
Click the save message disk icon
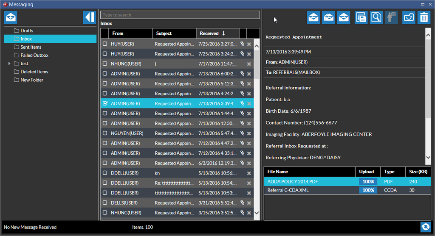pyautogui.click(x=361, y=17)
